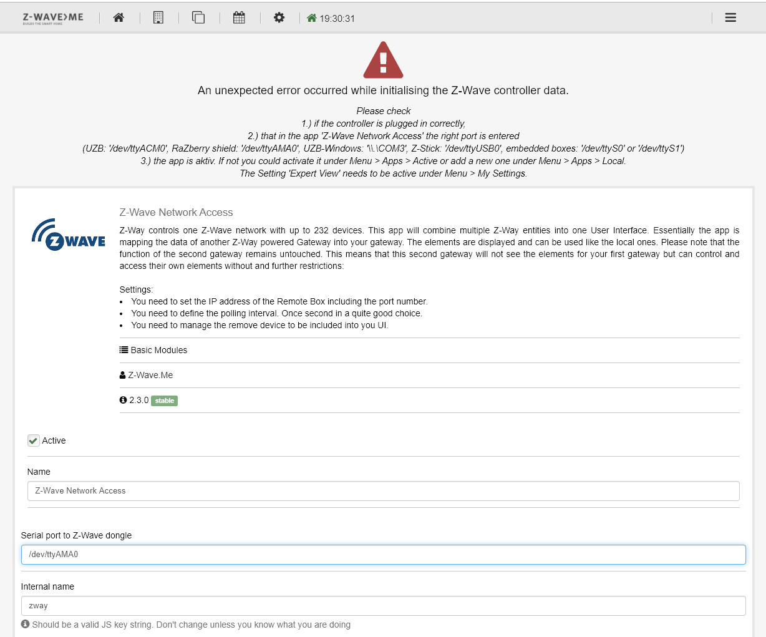Image resolution: width=766 pixels, height=637 pixels.
Task: Click the Basic Modules list icon
Action: click(x=124, y=350)
